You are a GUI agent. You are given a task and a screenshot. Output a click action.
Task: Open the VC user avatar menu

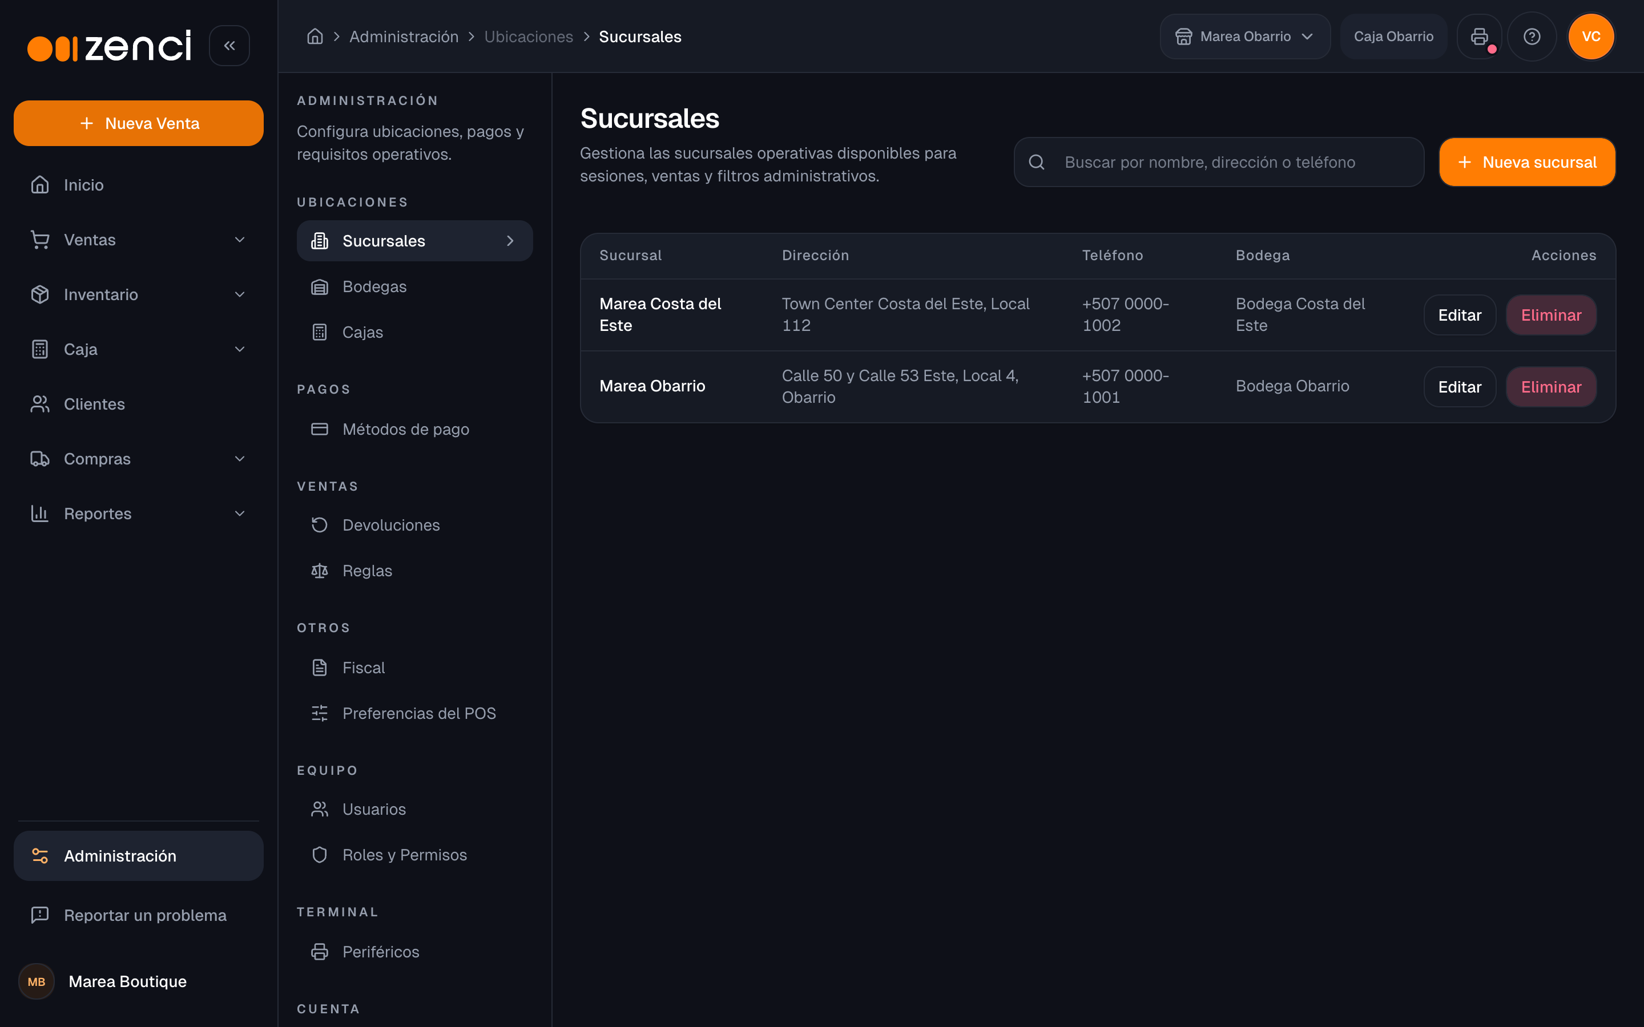[1591, 37]
